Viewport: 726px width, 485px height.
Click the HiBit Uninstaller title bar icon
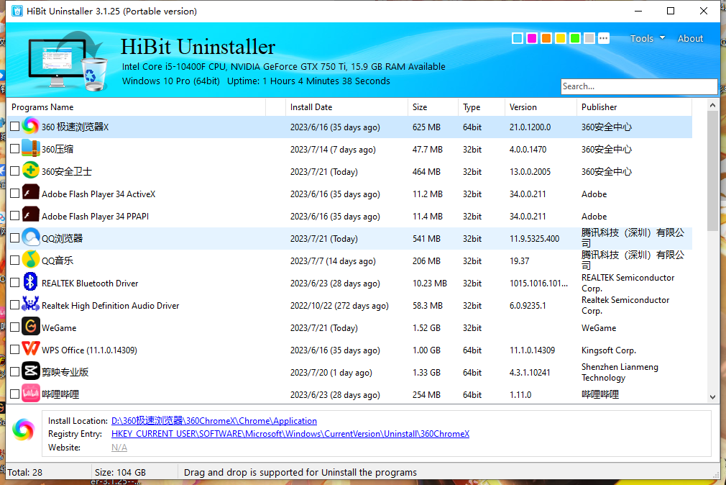(x=17, y=11)
